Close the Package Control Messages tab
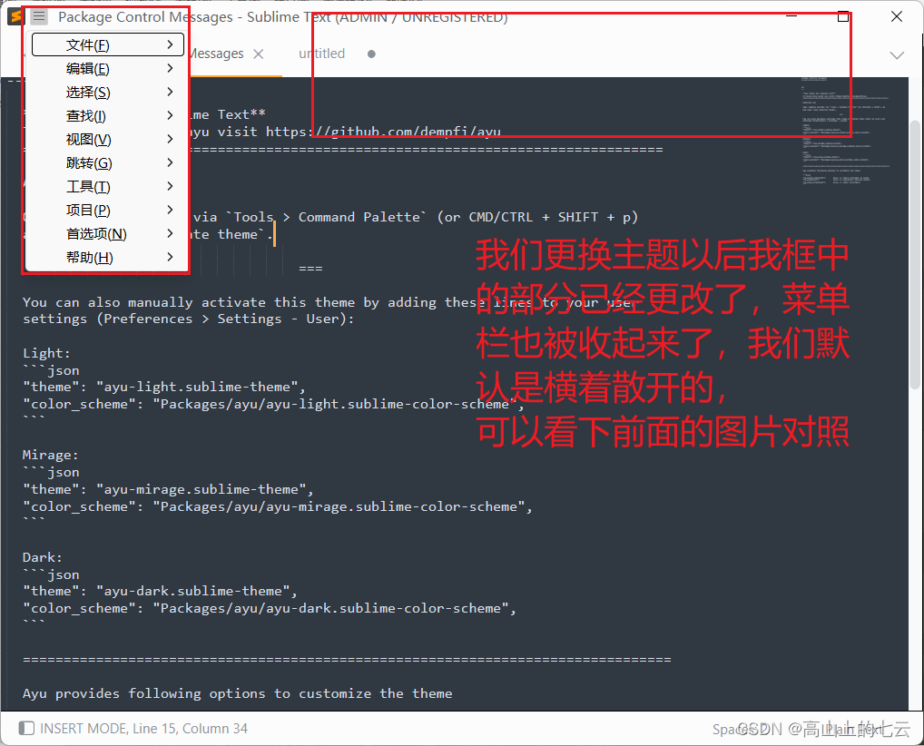This screenshot has height=746, width=924. click(259, 54)
